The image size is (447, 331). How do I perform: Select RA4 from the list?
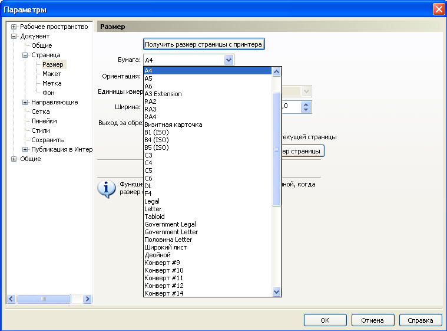click(x=207, y=117)
